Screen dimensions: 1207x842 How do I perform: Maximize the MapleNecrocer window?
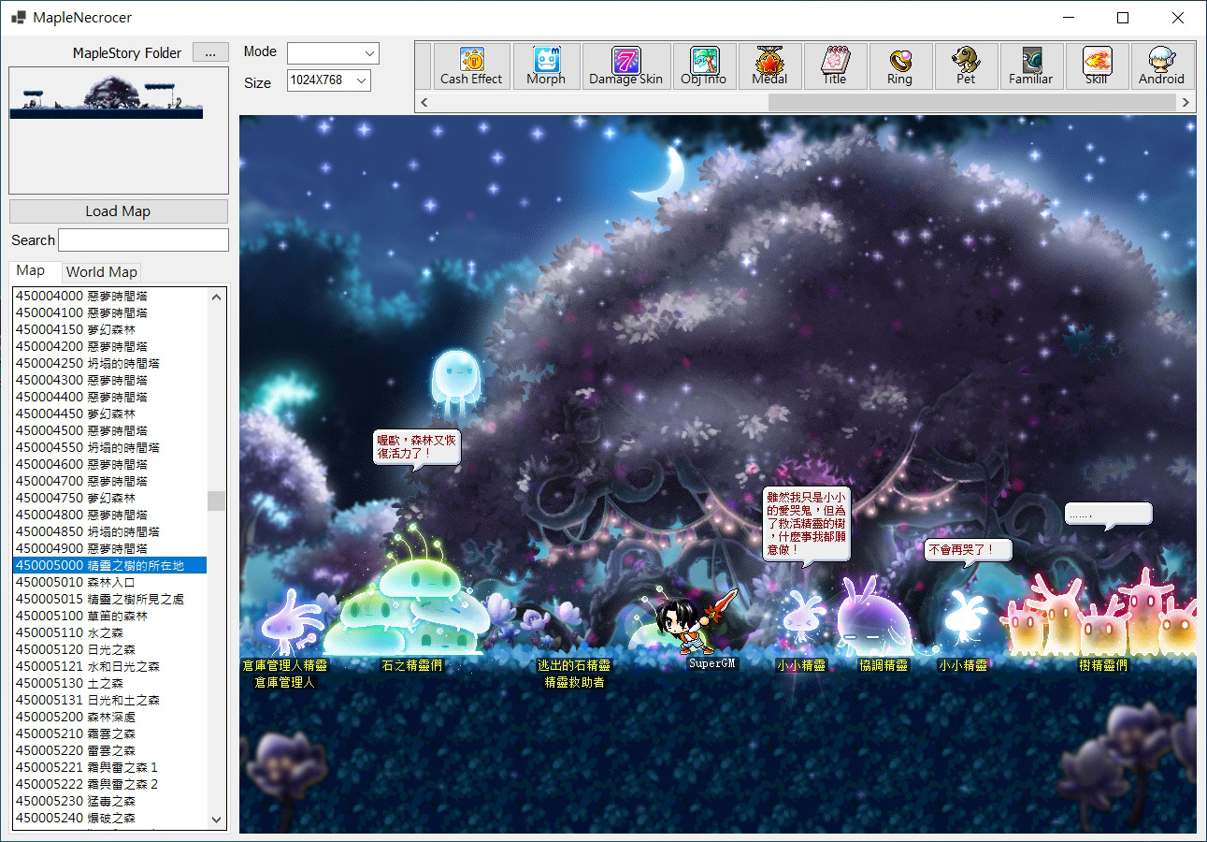coord(1123,18)
